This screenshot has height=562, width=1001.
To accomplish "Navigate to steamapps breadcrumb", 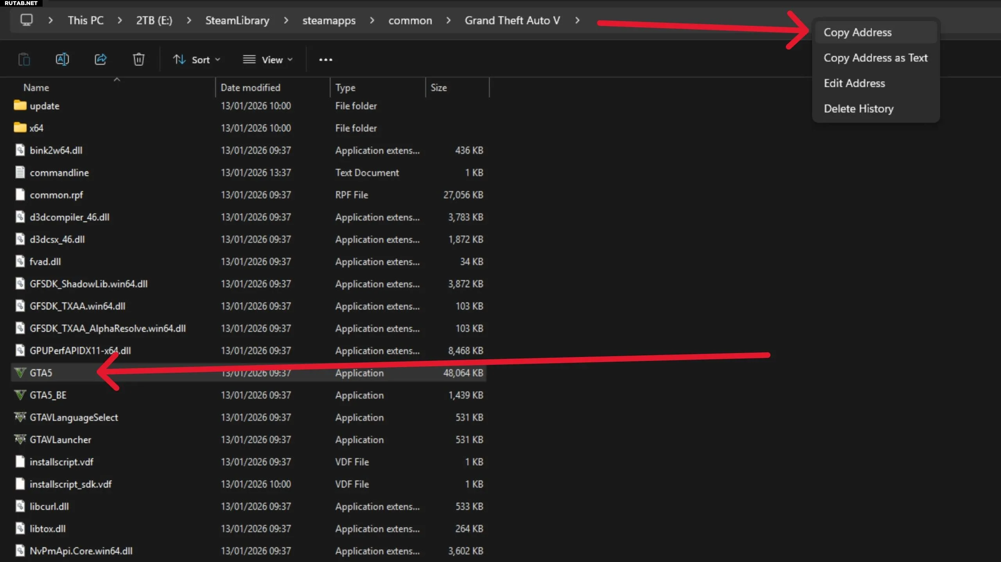I will pyautogui.click(x=329, y=20).
